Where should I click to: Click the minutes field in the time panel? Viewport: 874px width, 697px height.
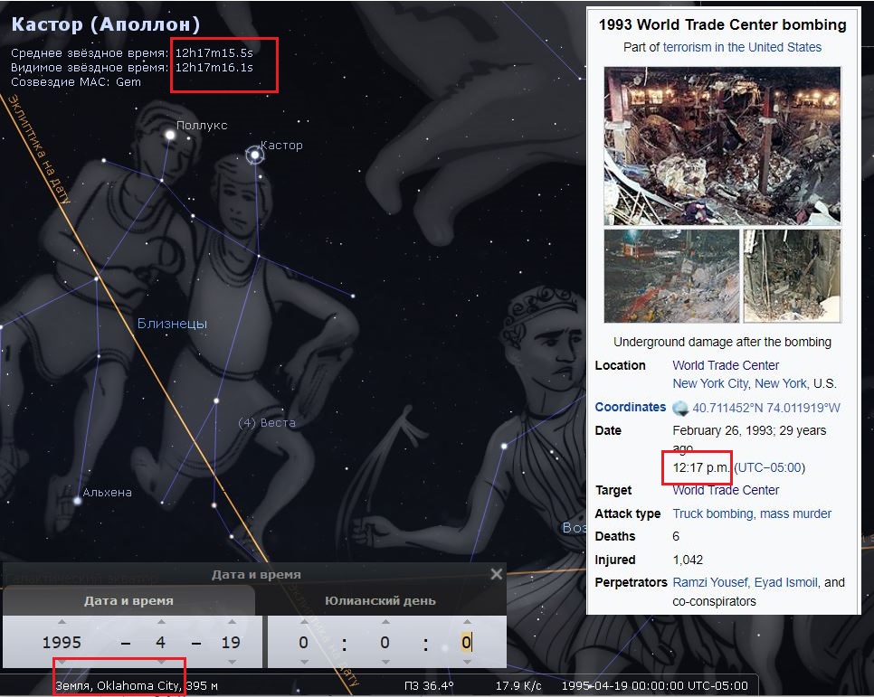385,643
